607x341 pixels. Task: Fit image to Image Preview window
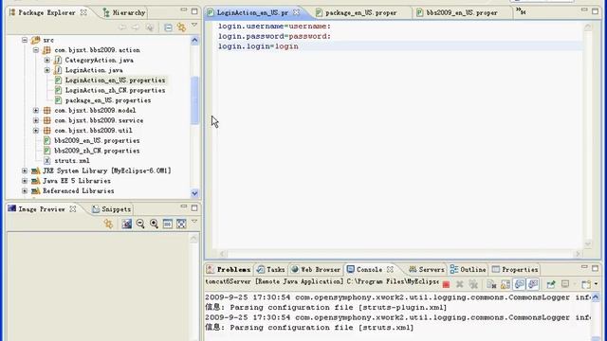[181, 224]
